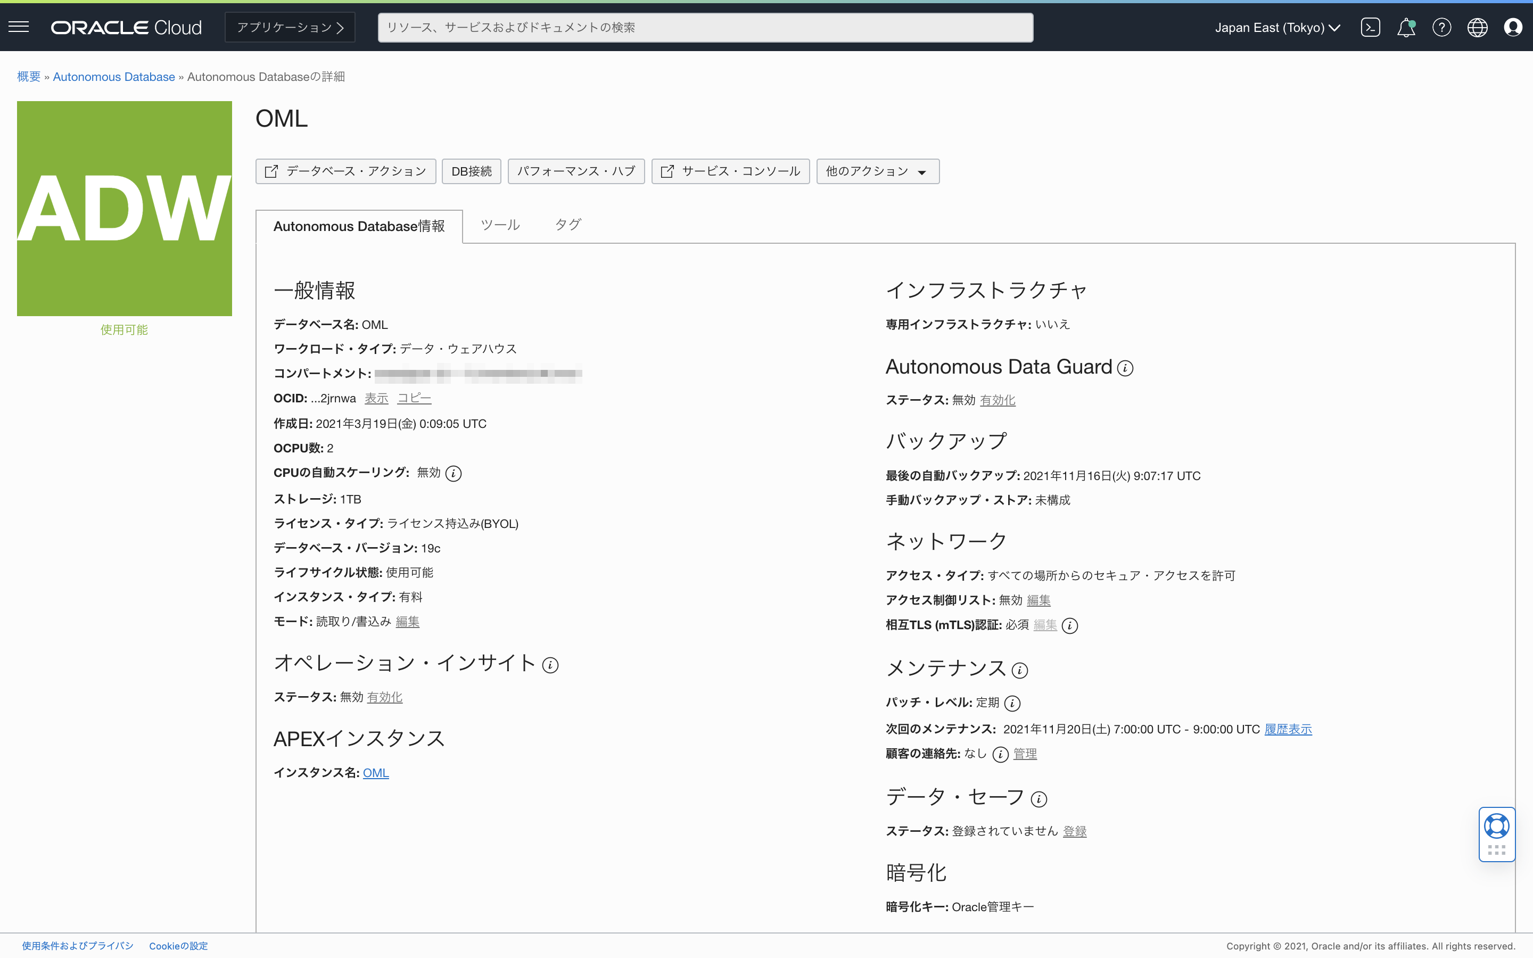Image resolution: width=1533 pixels, height=958 pixels.
Task: Launch Cloud Shell from the header
Action: coord(1370,27)
